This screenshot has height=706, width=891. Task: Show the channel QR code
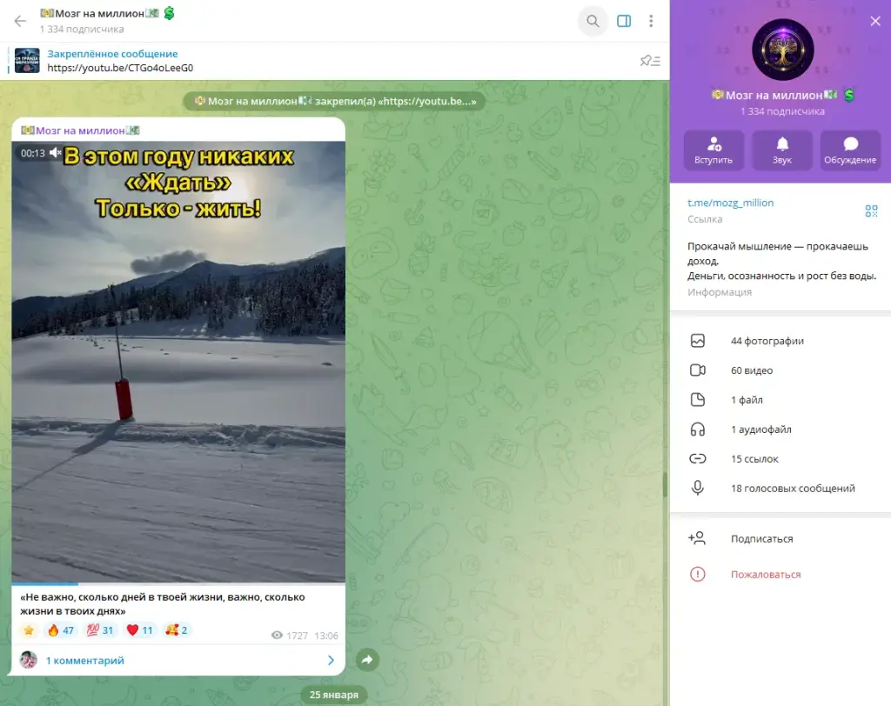click(x=871, y=210)
